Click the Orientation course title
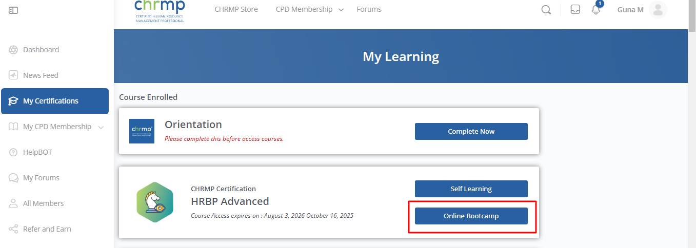This screenshot has height=248, width=696. click(x=193, y=125)
